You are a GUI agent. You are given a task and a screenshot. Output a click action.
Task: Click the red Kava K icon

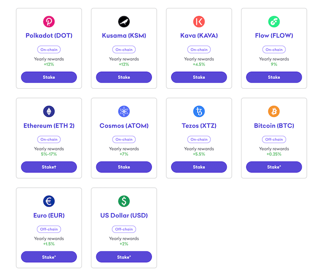[199, 22]
